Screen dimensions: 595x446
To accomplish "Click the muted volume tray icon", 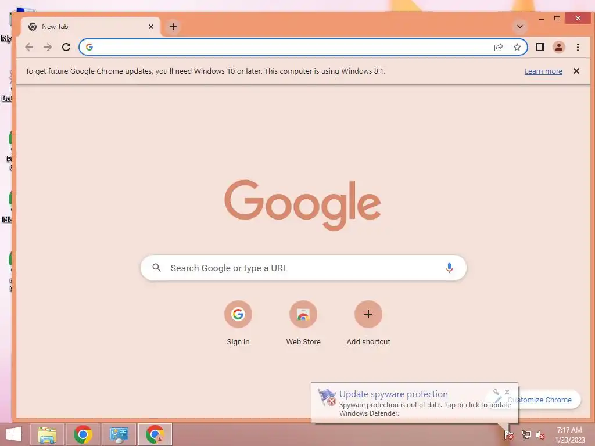I will pyautogui.click(x=540, y=435).
